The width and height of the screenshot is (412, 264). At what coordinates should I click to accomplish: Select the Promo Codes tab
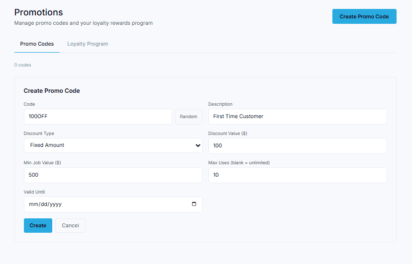(x=37, y=44)
